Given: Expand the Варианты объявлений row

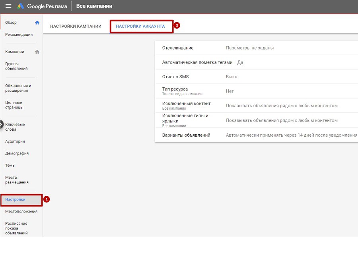Looking at the screenshot, I should pyautogui.click(x=256, y=135).
